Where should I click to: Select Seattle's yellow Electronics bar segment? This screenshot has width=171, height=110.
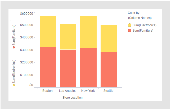[x=109, y=39]
